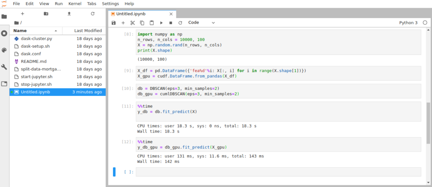Image resolution: width=432 pixels, height=187 pixels.
Task: Open the wrench Cell Tools sidebar icon
Action: [x=4, y=67]
